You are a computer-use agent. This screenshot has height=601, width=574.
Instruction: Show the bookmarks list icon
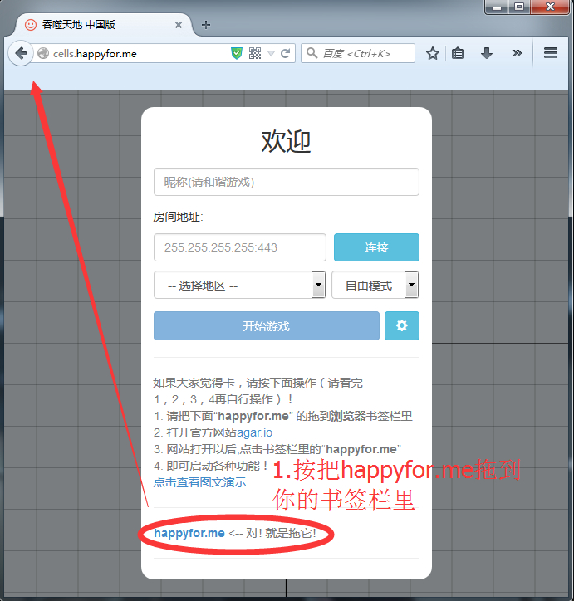click(458, 53)
